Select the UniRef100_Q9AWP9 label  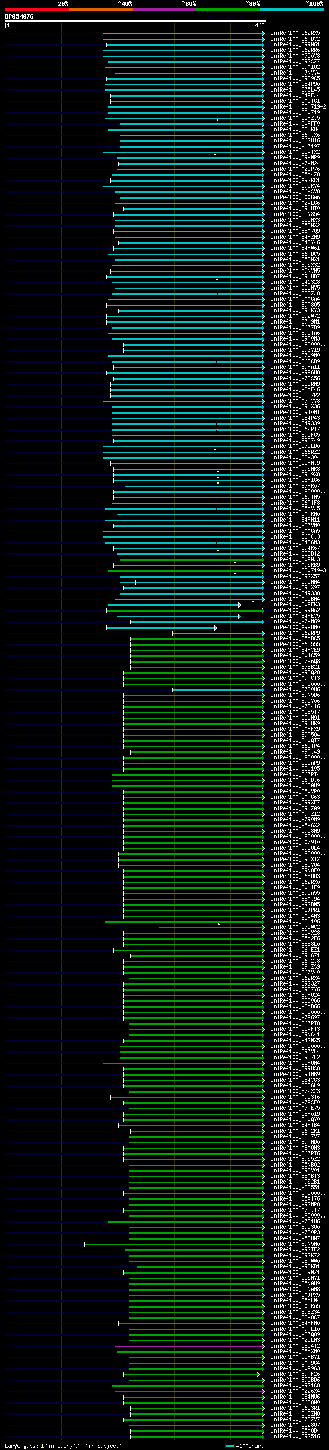[295, 157]
